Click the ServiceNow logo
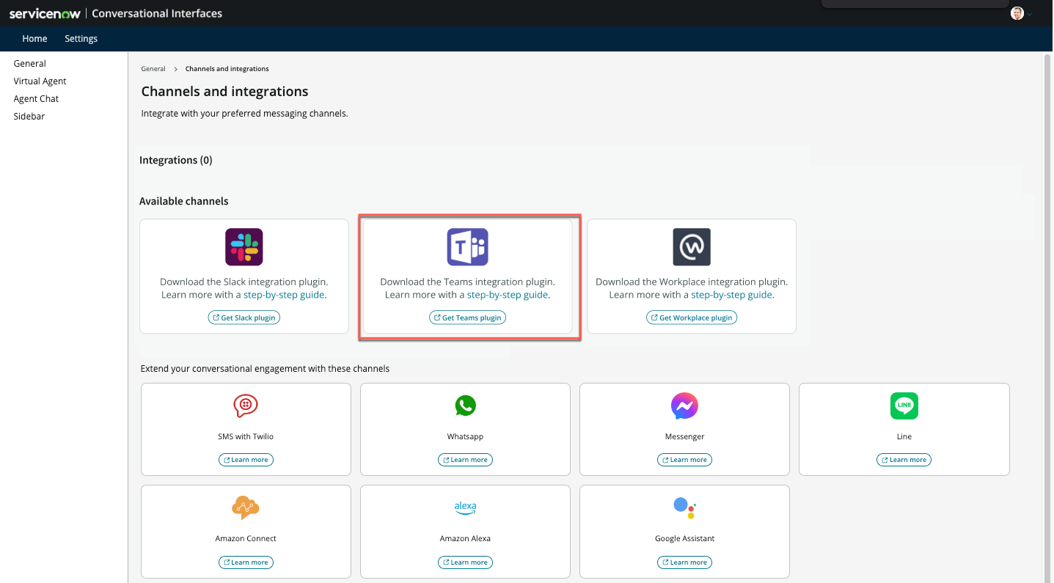Image resolution: width=1054 pixels, height=583 pixels. pyautogui.click(x=45, y=13)
